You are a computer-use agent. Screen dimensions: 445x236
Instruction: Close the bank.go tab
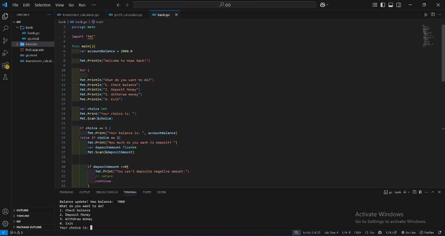click(x=176, y=15)
